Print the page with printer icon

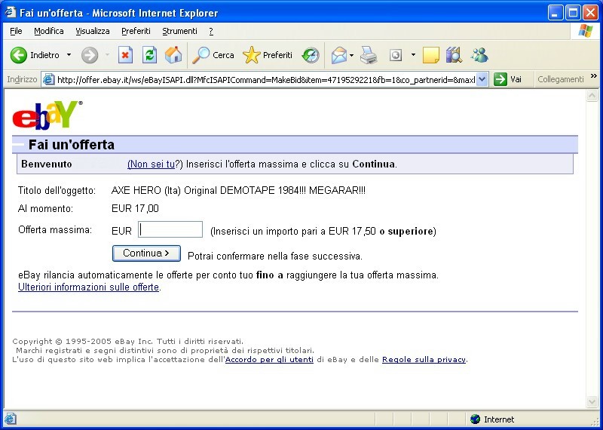click(369, 55)
